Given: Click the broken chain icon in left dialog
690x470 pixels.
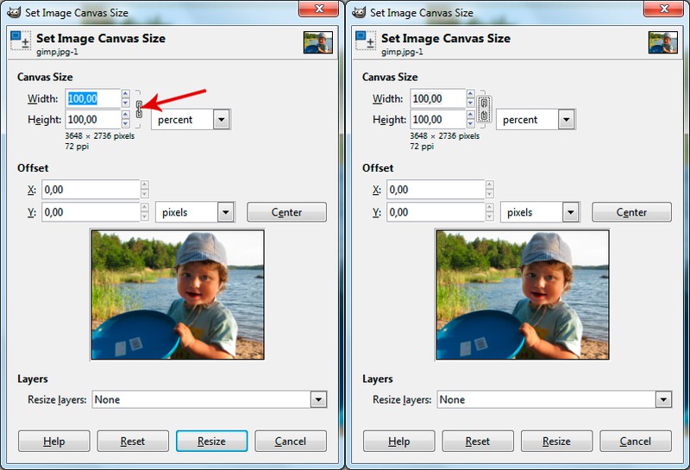Looking at the screenshot, I should pyautogui.click(x=139, y=109).
